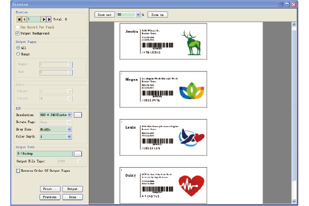Check Reverse Order Of Output Pages
The width and height of the screenshot is (309, 206).
18,171
